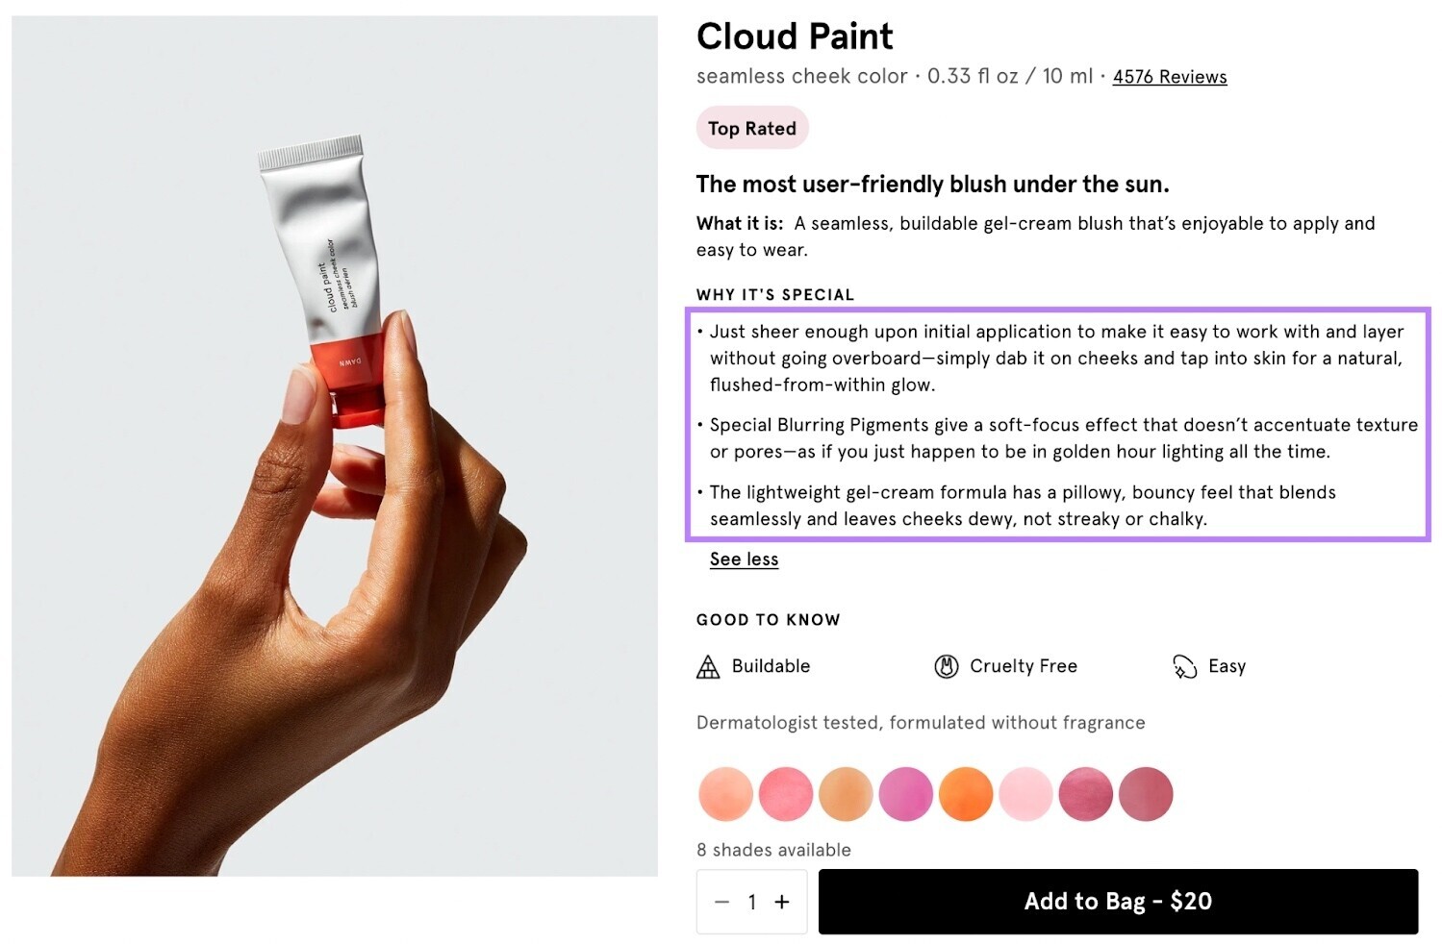
Task: Select the bright pink shade swatch
Action: (x=785, y=793)
